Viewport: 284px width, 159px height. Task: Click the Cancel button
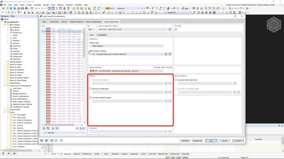(225, 140)
